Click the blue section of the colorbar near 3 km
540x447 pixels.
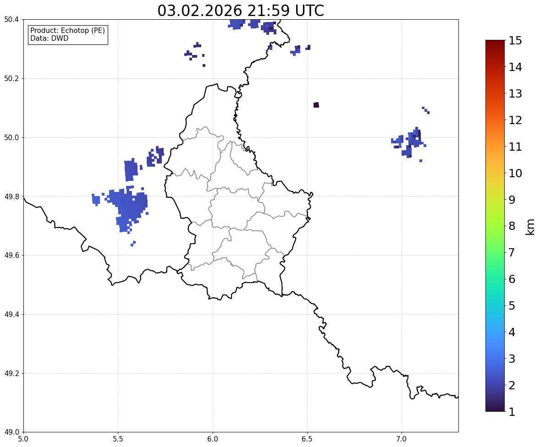495,359
